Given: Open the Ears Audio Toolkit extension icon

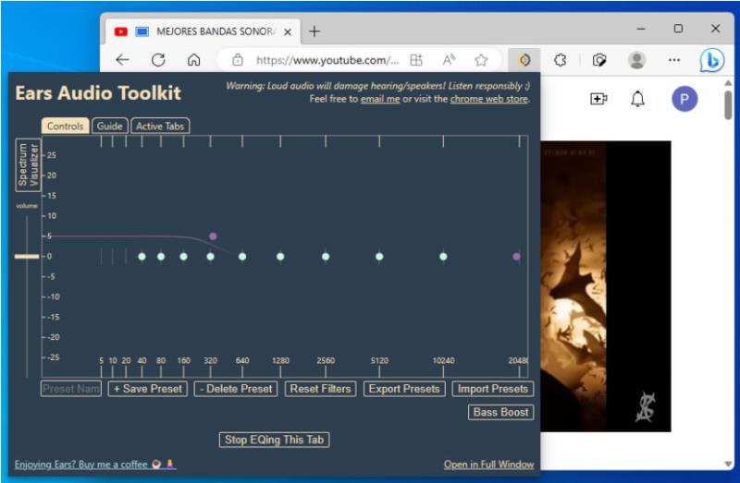Looking at the screenshot, I should point(524,60).
